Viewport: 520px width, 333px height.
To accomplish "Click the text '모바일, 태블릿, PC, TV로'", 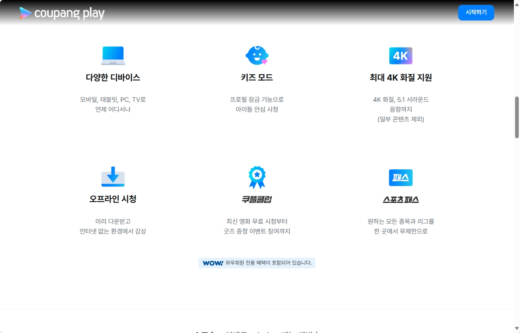I will coord(113,99).
